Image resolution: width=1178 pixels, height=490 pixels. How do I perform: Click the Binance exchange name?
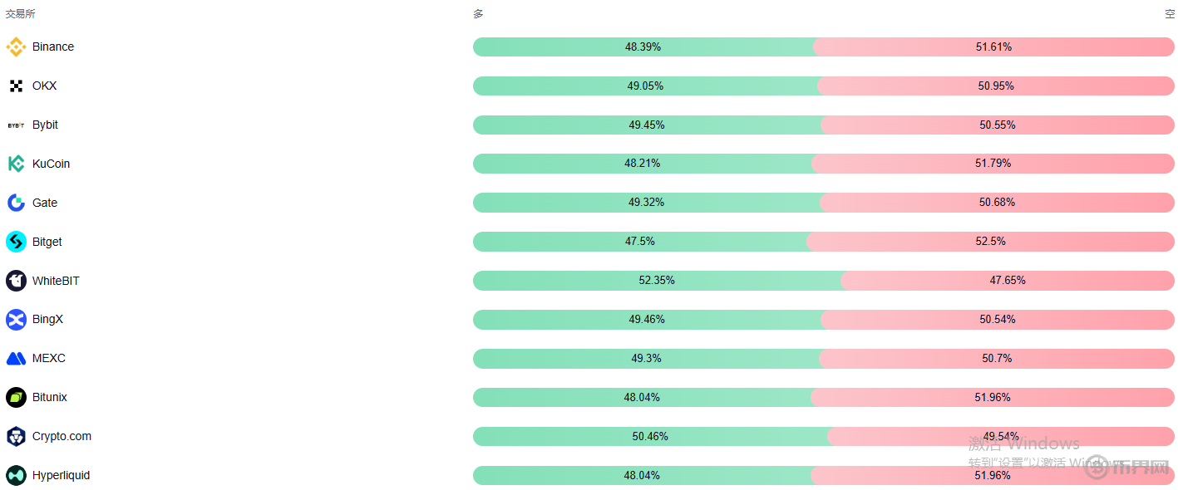53,47
